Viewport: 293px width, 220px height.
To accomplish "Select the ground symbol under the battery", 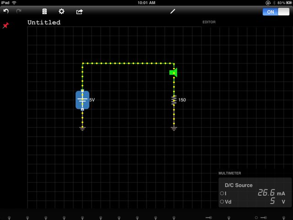I will [x=82, y=128].
